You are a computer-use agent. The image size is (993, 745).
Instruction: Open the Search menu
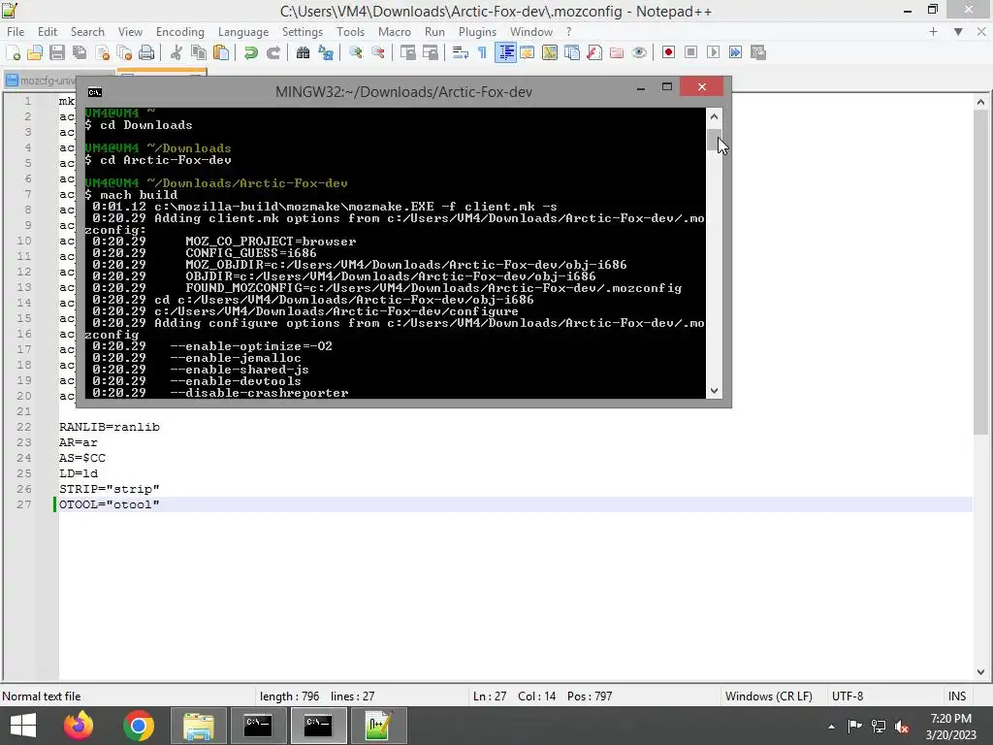(x=87, y=32)
